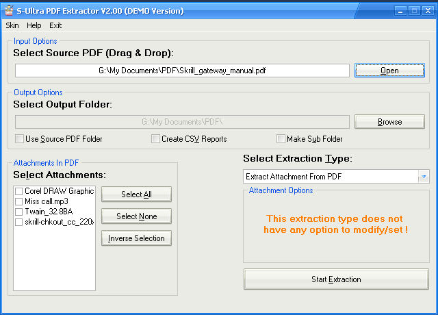Toggle Create CSV Reports checkbox
The image size is (438, 315).
click(156, 139)
